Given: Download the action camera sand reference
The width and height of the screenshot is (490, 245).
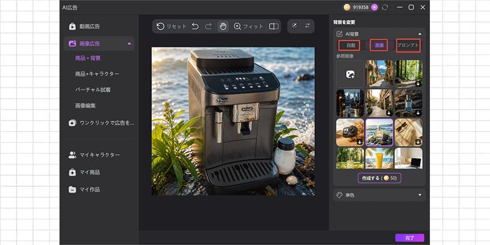Looking at the screenshot, I should pos(360,142).
